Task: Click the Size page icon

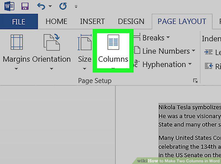Action: 85,42
